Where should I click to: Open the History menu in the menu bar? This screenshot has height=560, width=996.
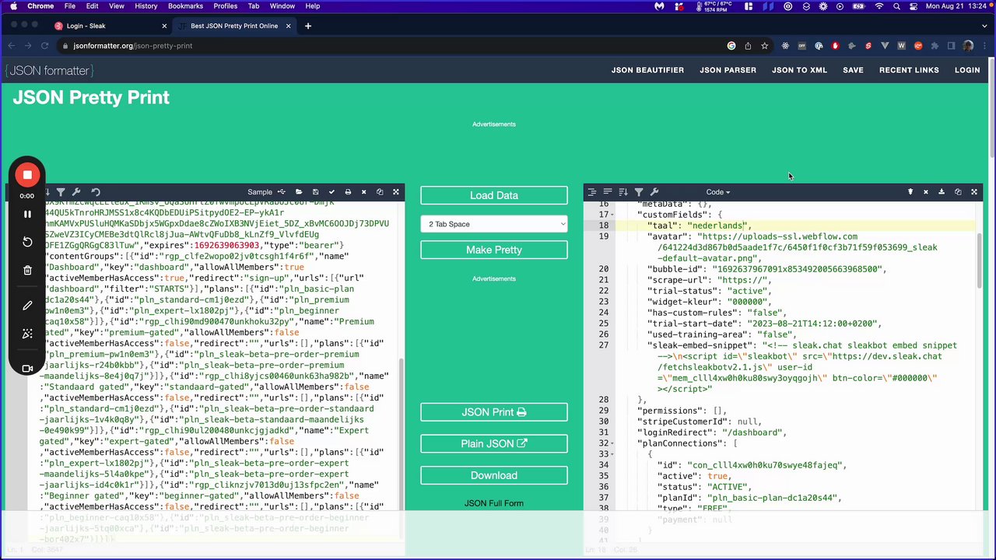coord(146,6)
